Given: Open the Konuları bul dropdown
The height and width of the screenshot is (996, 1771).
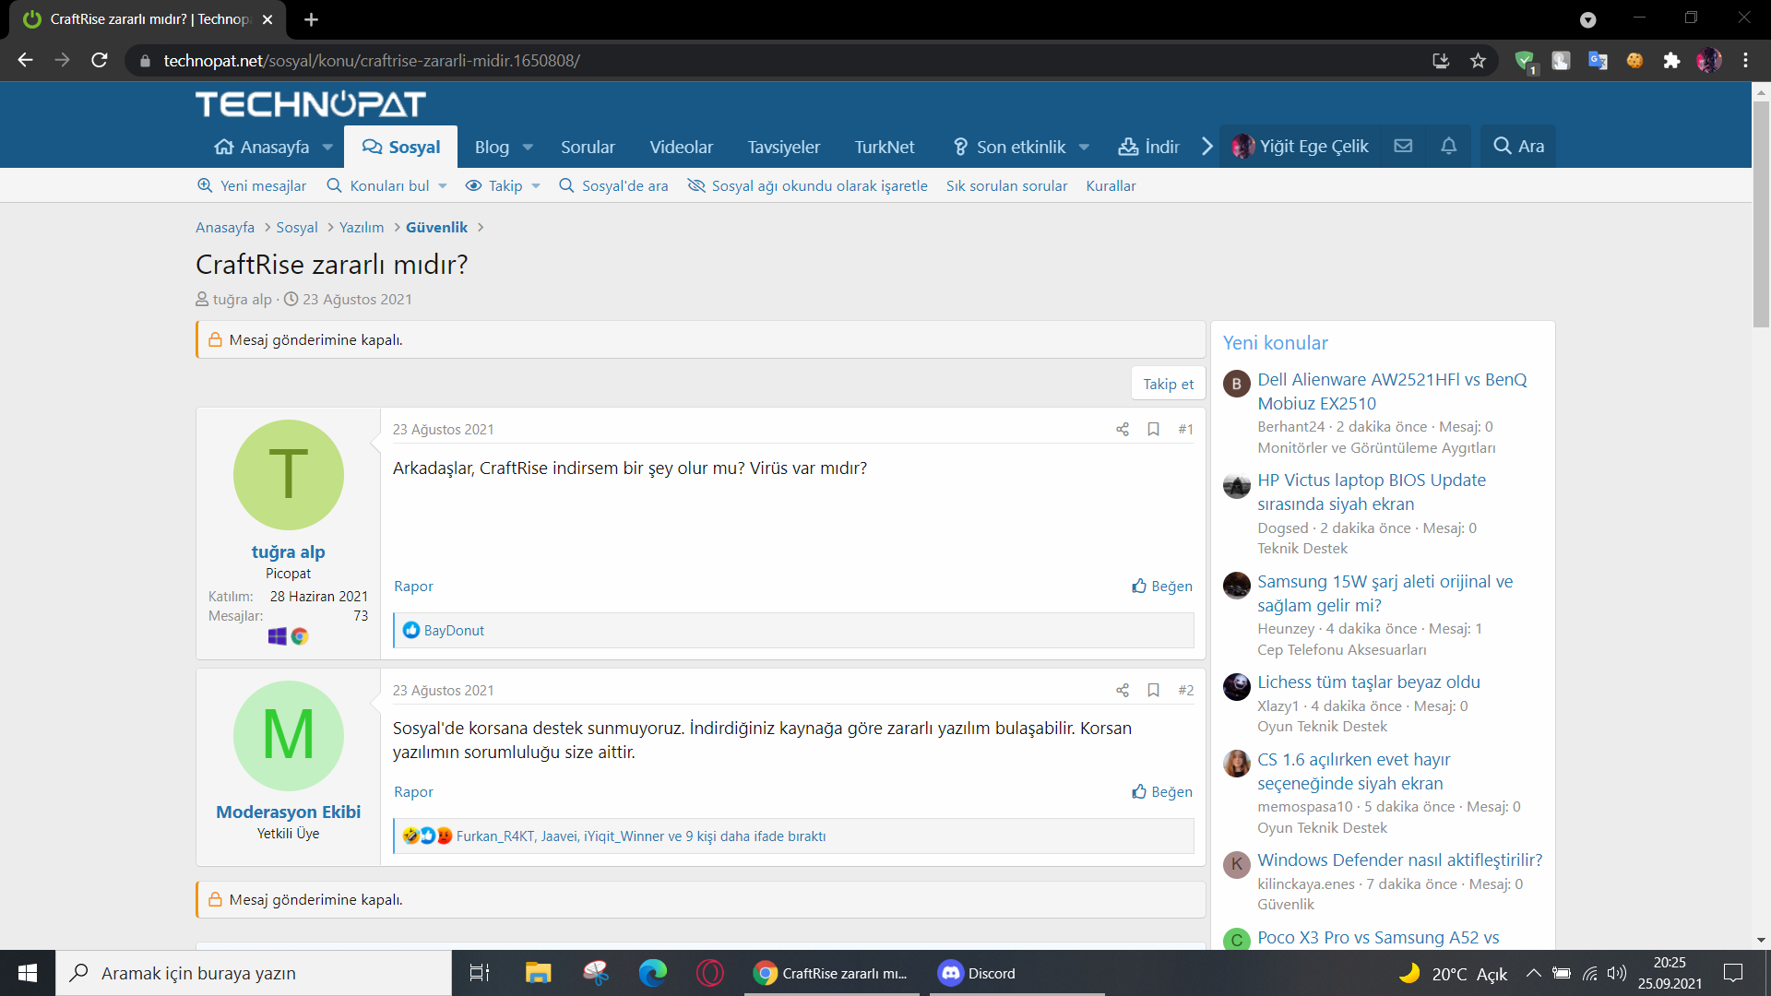Looking at the screenshot, I should (x=443, y=186).
